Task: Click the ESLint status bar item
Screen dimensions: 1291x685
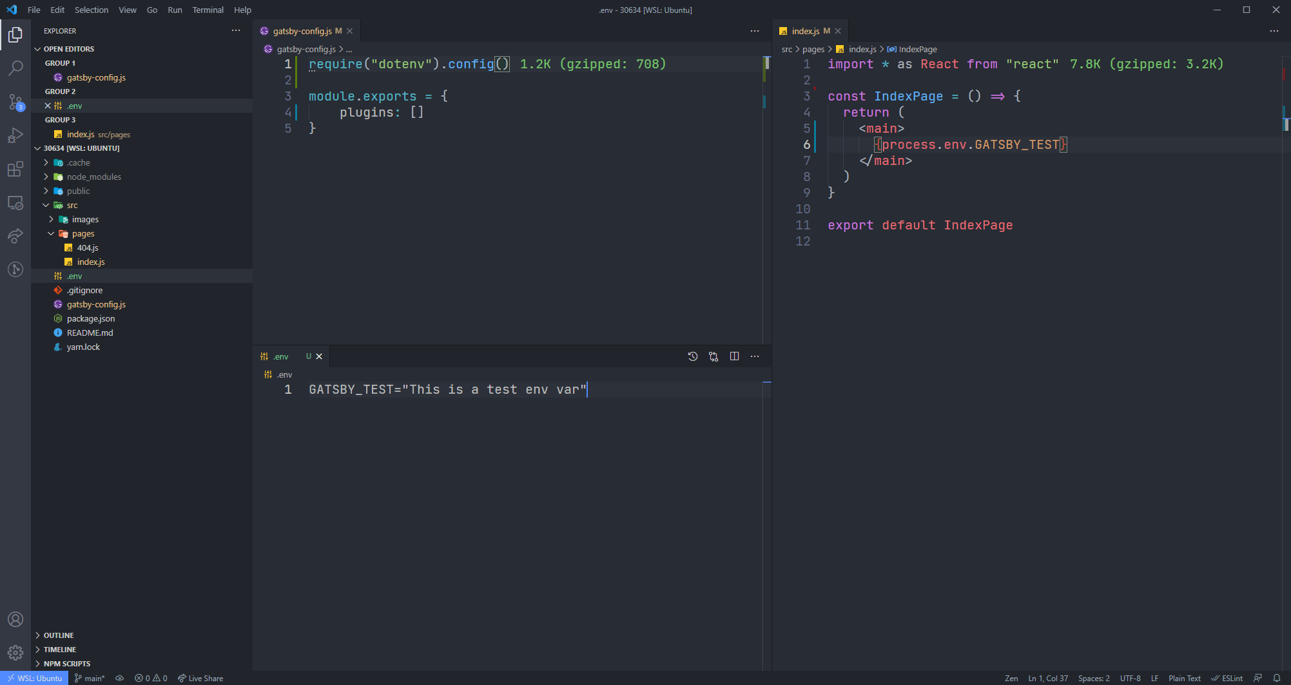Action: 1228,678
